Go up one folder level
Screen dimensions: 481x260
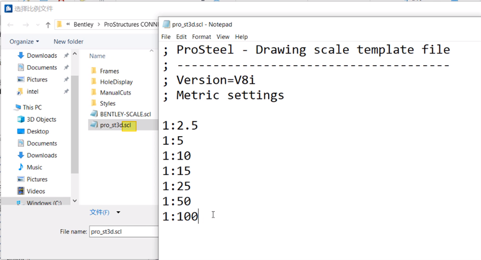[x=48, y=25]
